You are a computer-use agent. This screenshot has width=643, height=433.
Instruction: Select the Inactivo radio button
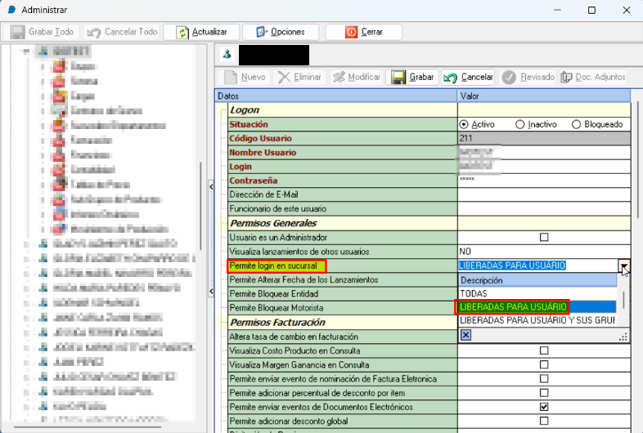pyautogui.click(x=519, y=124)
